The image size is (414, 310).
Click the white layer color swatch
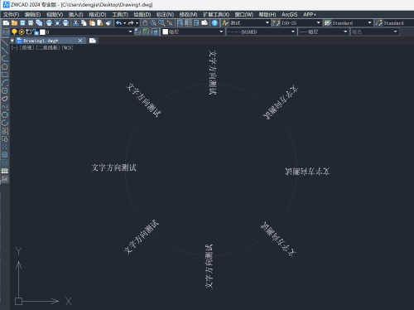click(x=42, y=32)
